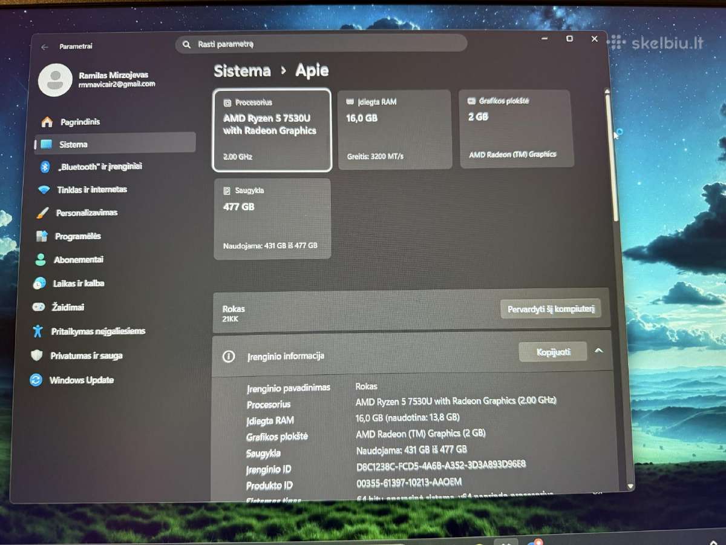Viewport: 726px width, 545px height.
Task: Click the processor chip icon
Action: 227,103
